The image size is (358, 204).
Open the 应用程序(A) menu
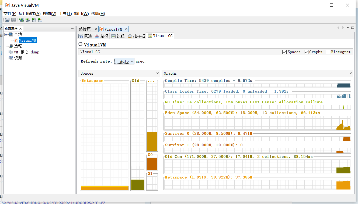click(x=30, y=14)
